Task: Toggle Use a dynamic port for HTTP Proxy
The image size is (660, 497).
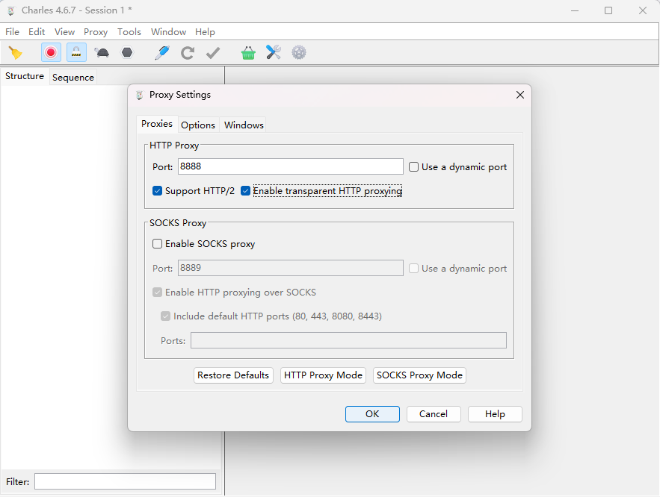Action: point(414,167)
